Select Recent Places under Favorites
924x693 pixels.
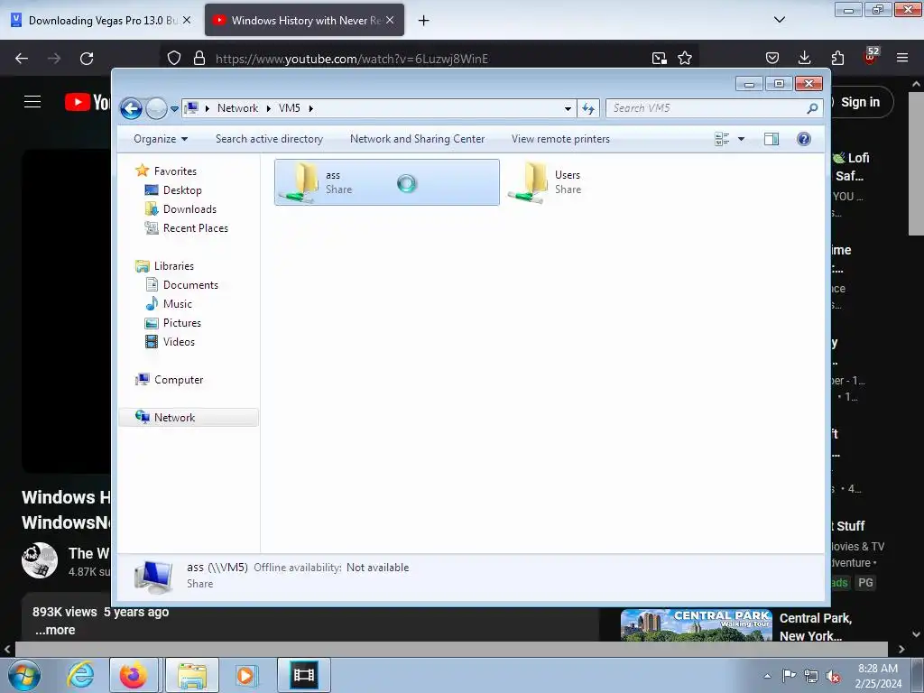[196, 228]
